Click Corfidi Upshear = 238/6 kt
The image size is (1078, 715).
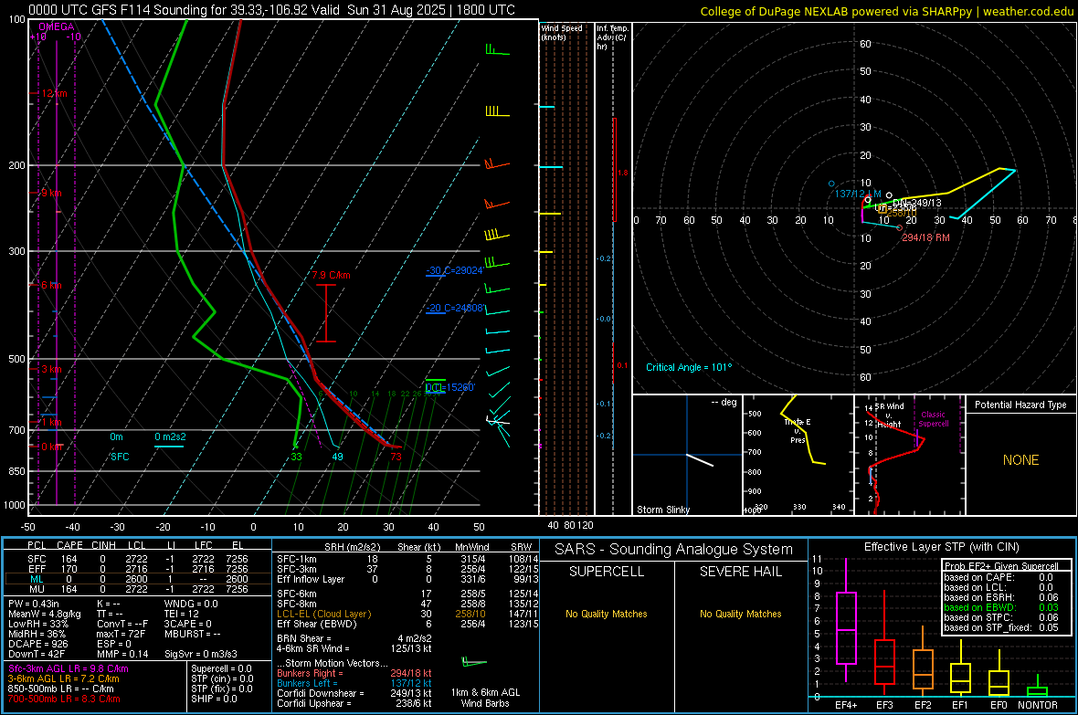pyautogui.click(x=354, y=703)
